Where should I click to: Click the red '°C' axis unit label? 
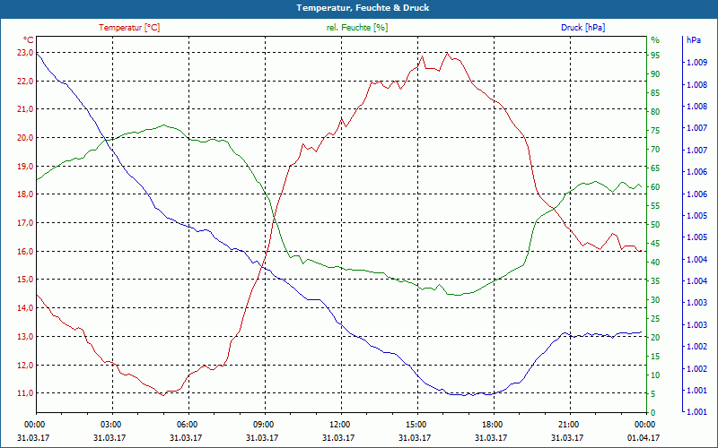click(x=29, y=40)
